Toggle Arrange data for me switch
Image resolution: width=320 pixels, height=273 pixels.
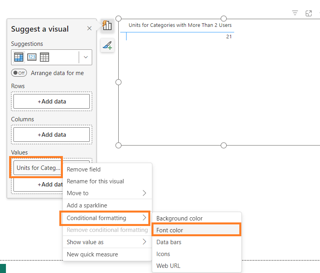(x=19, y=73)
